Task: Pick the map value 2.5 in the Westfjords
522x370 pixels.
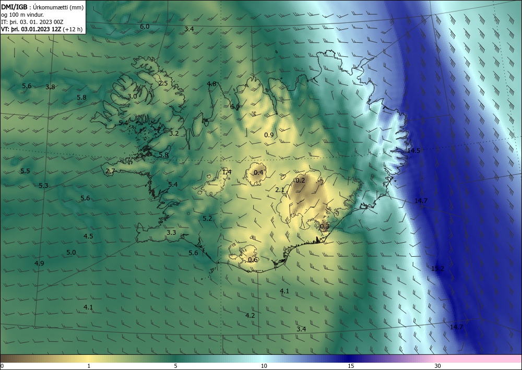Action: pyautogui.click(x=163, y=83)
